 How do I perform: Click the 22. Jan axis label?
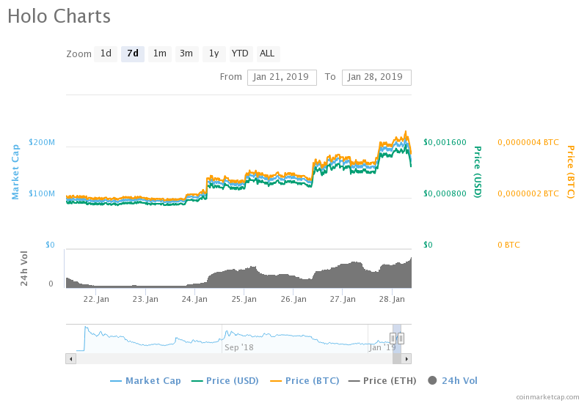[x=96, y=300]
